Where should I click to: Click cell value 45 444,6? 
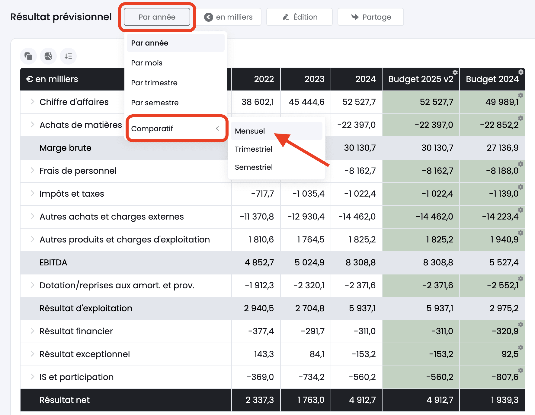click(306, 102)
